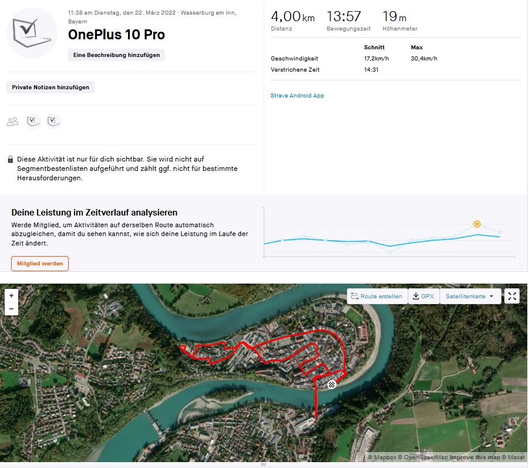Expand the map to fullscreen
The height and width of the screenshot is (468, 529).
pyautogui.click(x=512, y=297)
